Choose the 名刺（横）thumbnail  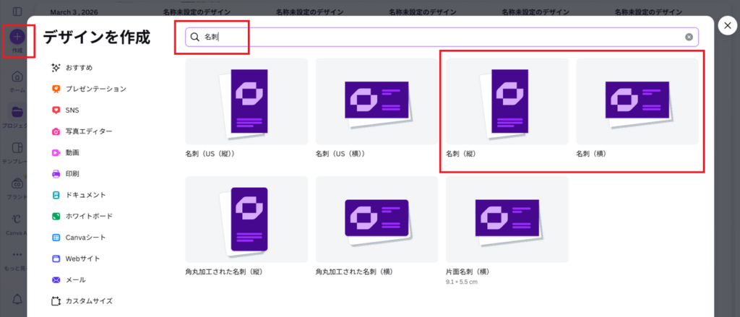(637, 101)
